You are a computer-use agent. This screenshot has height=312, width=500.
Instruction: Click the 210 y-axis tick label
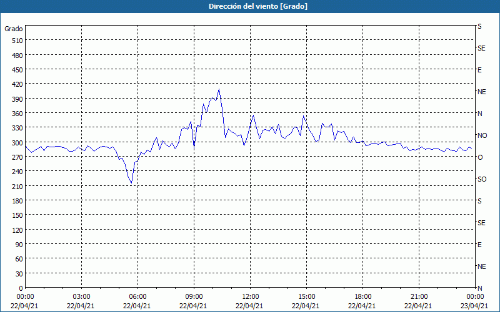pos(18,186)
